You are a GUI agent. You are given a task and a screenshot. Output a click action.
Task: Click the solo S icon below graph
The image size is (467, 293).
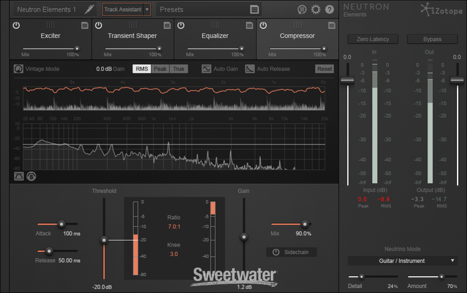[x=31, y=177]
